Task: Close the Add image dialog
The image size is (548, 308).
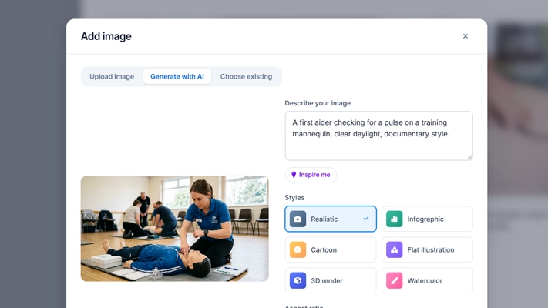Action: (466, 36)
